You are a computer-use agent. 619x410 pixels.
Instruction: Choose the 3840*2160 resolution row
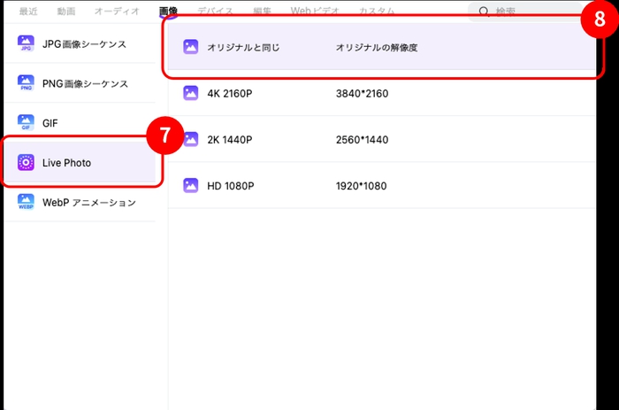(363, 93)
